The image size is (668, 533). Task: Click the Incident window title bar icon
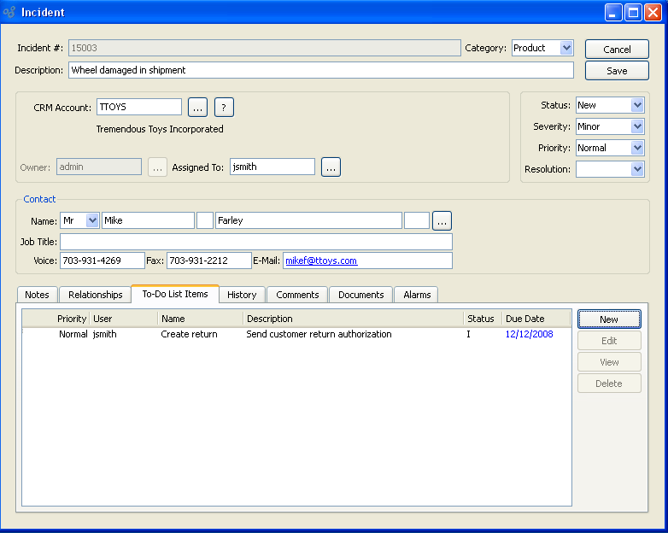[x=10, y=12]
